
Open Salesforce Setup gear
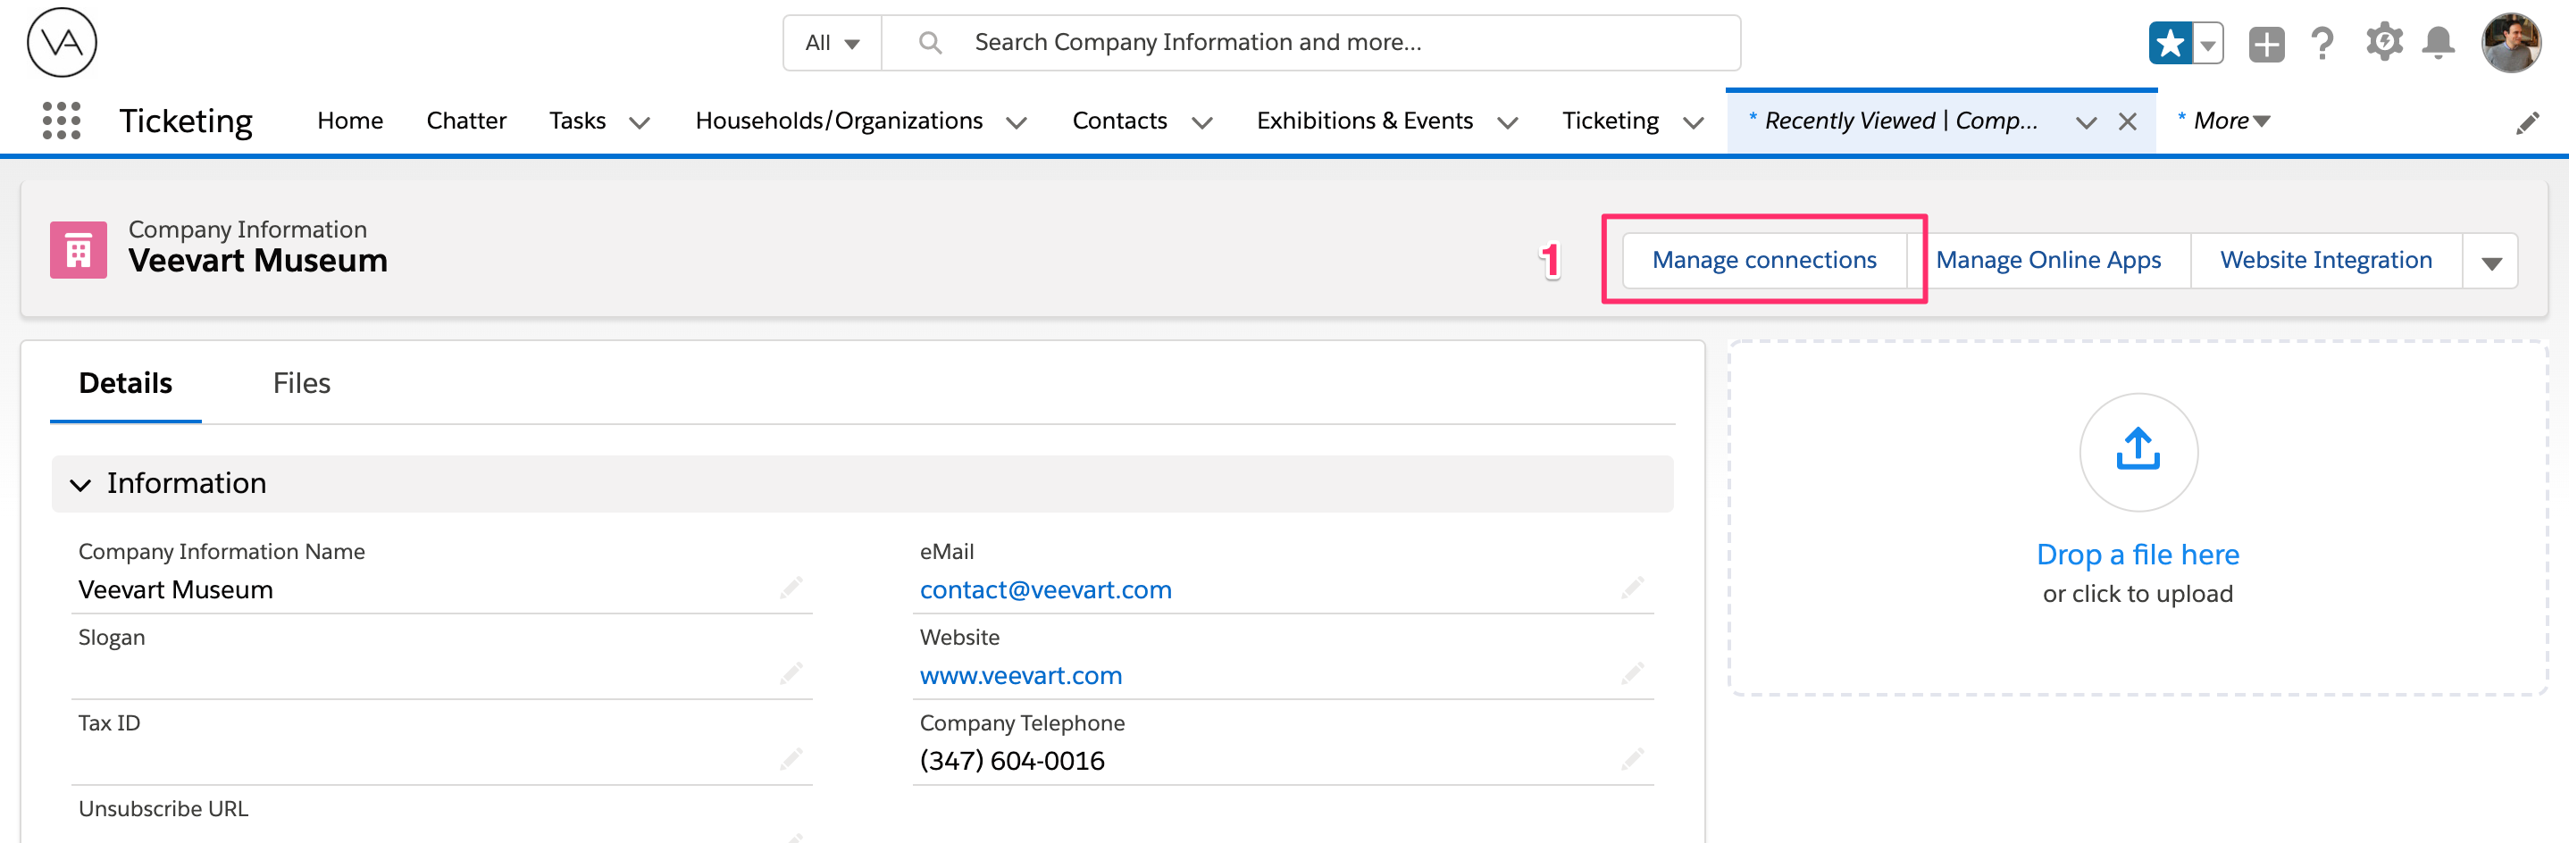tap(2383, 42)
